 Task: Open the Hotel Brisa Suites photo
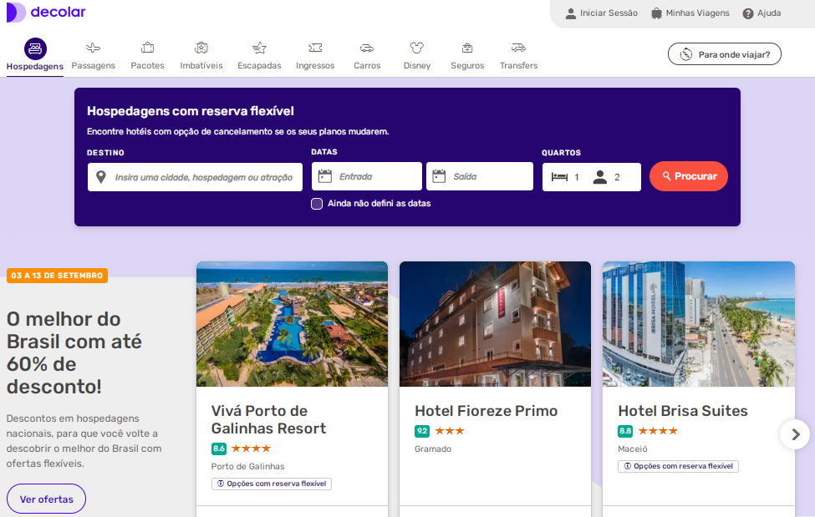click(x=699, y=324)
